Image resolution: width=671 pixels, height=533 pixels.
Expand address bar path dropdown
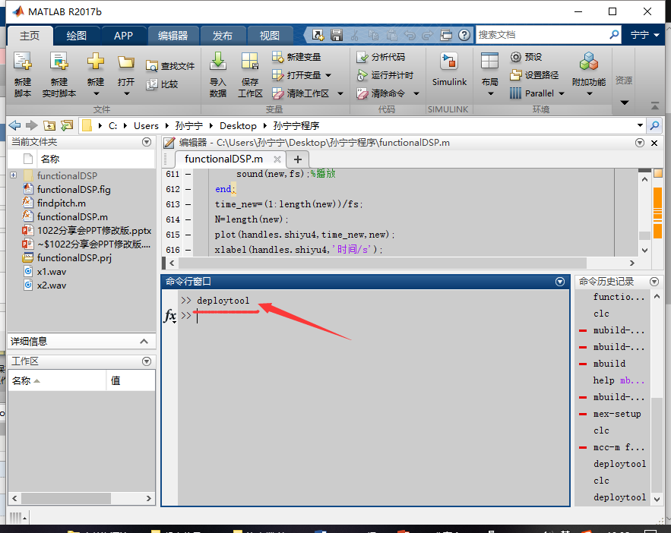tap(640, 126)
